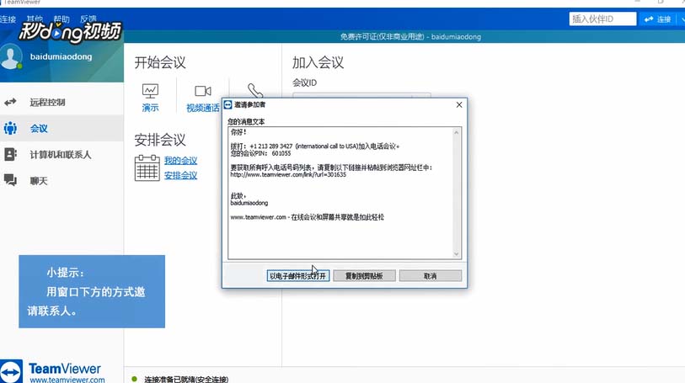685x383 pixels.
Task: Open www.teamviewer.com link at bottom left
Action: [x=67, y=380]
